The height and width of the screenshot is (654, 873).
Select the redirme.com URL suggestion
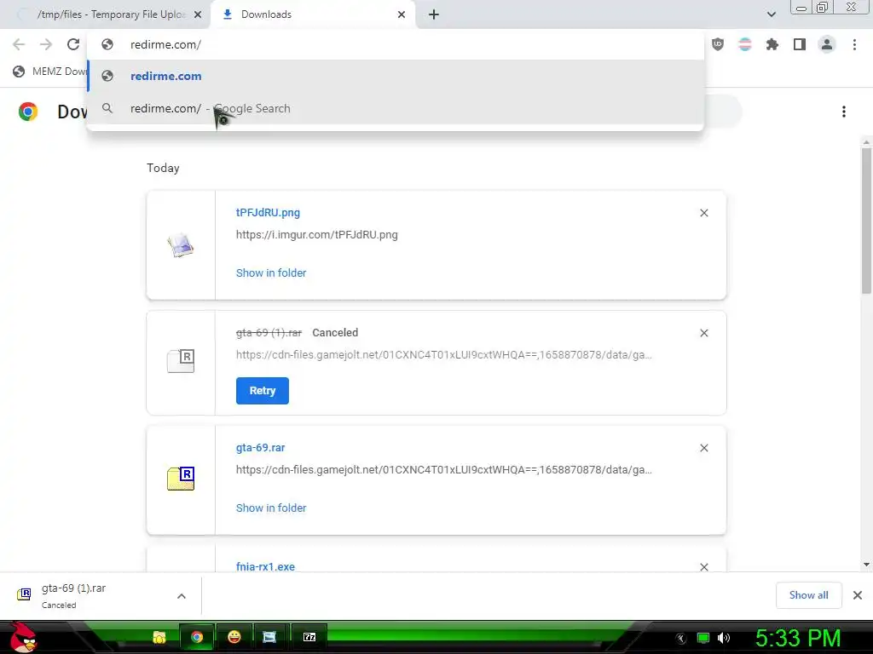pyautogui.click(x=396, y=76)
